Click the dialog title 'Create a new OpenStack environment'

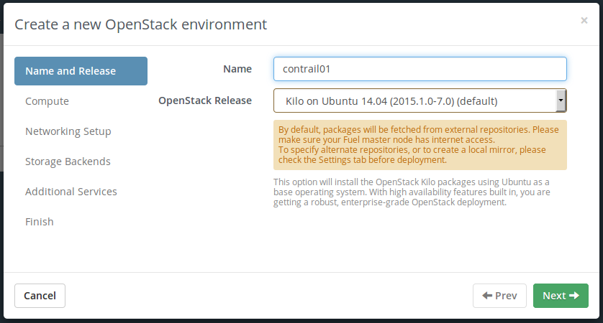[x=141, y=24]
